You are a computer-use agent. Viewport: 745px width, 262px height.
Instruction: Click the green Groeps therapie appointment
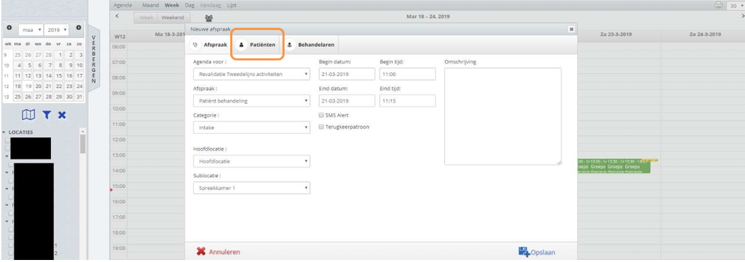coord(613,166)
